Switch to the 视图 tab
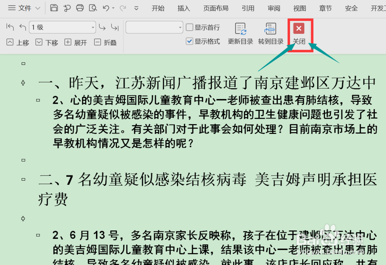This screenshot has width=386, height=265. click(x=300, y=8)
